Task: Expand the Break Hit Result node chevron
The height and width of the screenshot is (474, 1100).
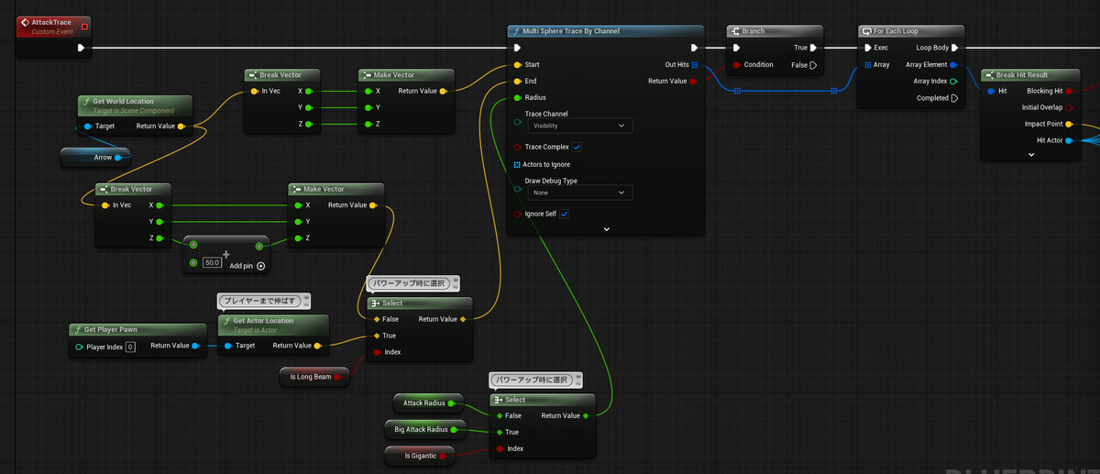Action: pyautogui.click(x=1031, y=155)
